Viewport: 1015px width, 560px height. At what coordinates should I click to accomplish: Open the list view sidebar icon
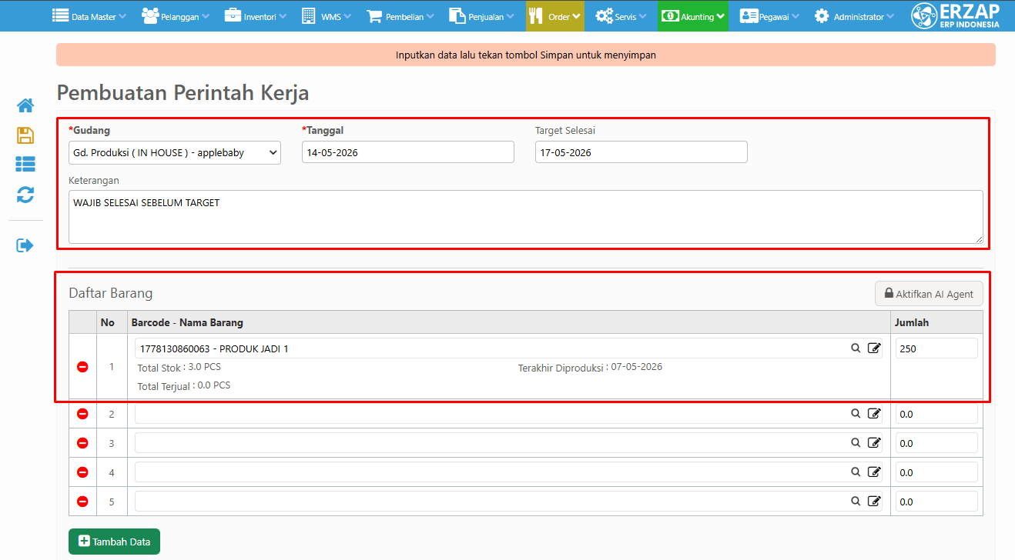25,164
